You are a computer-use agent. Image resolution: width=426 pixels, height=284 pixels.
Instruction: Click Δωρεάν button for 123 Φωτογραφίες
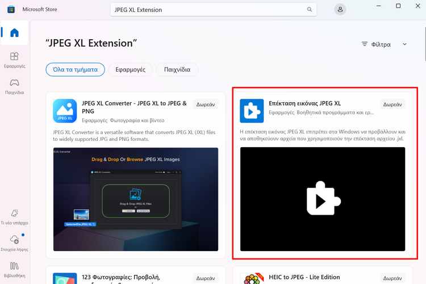(x=206, y=278)
